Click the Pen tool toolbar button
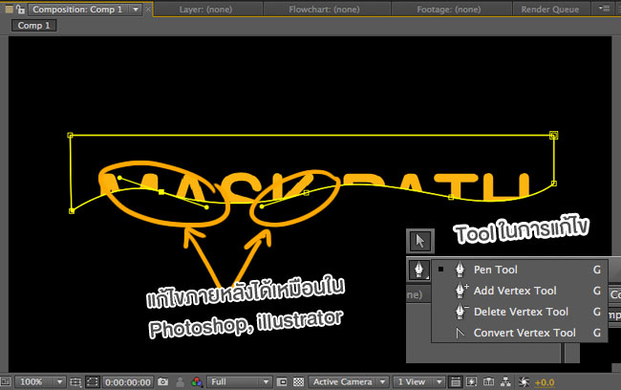This screenshot has height=390, width=621. click(419, 270)
